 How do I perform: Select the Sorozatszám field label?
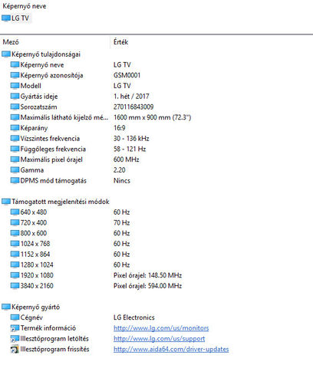point(38,107)
